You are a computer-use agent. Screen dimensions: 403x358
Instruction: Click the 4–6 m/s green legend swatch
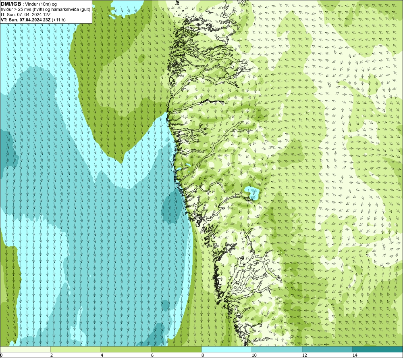pyautogui.click(x=126, y=350)
